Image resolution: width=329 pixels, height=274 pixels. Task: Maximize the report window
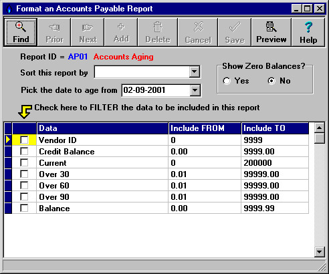point(307,9)
